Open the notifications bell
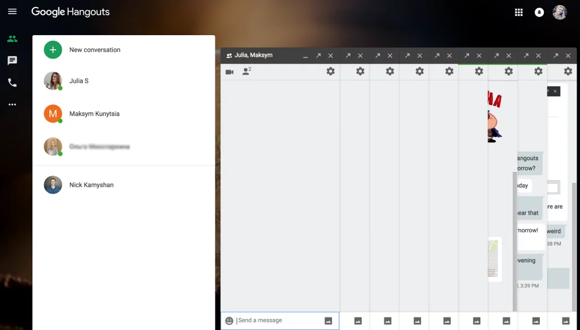Screen dimensions: 580x330 coord(539,12)
